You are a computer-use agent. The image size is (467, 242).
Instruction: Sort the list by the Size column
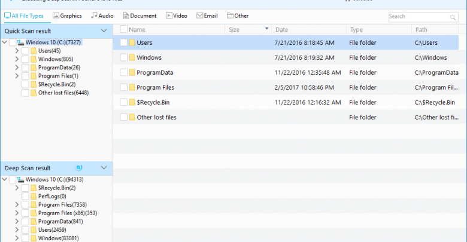click(x=234, y=29)
